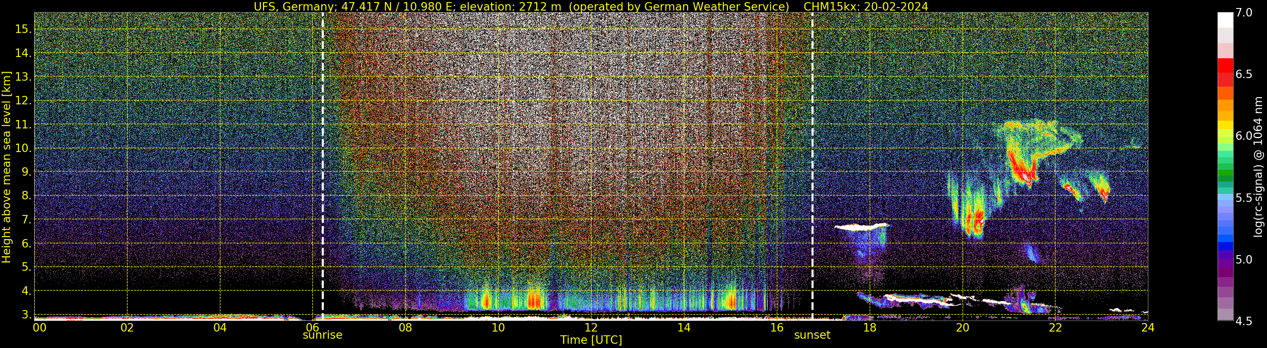This screenshot has width=1267, height=348.
Task: Click the 'sunrise' label below the time axis
Action: pyautogui.click(x=322, y=335)
